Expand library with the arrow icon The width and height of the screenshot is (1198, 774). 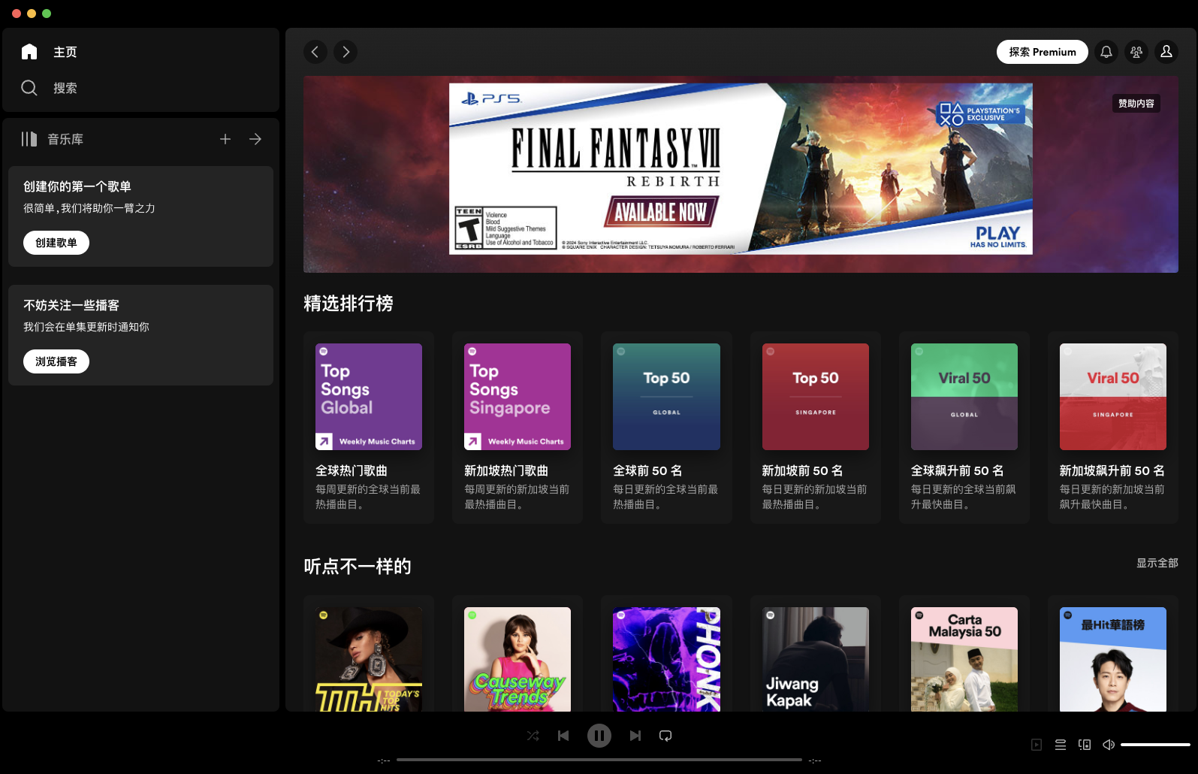[255, 139]
